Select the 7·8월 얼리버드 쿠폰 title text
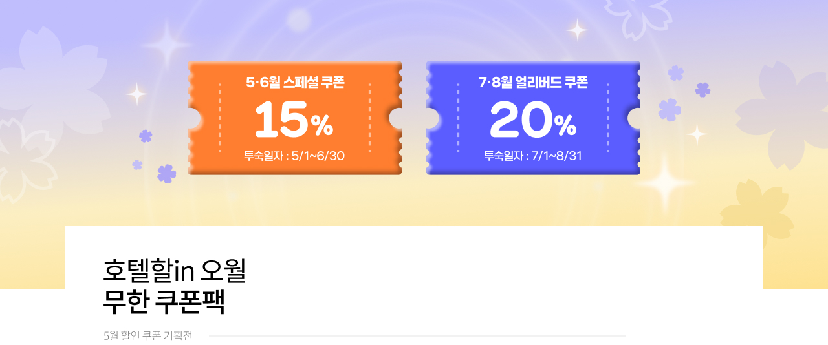 click(533, 83)
